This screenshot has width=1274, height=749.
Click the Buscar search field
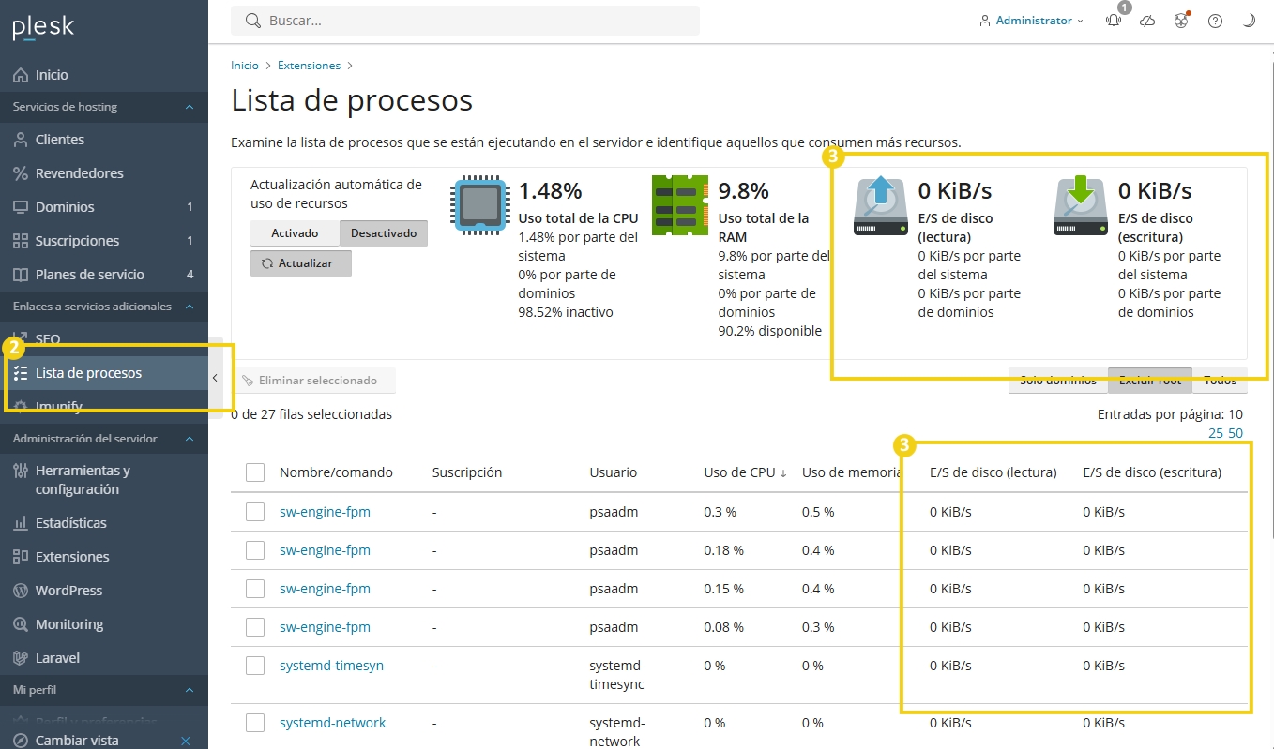(x=465, y=21)
